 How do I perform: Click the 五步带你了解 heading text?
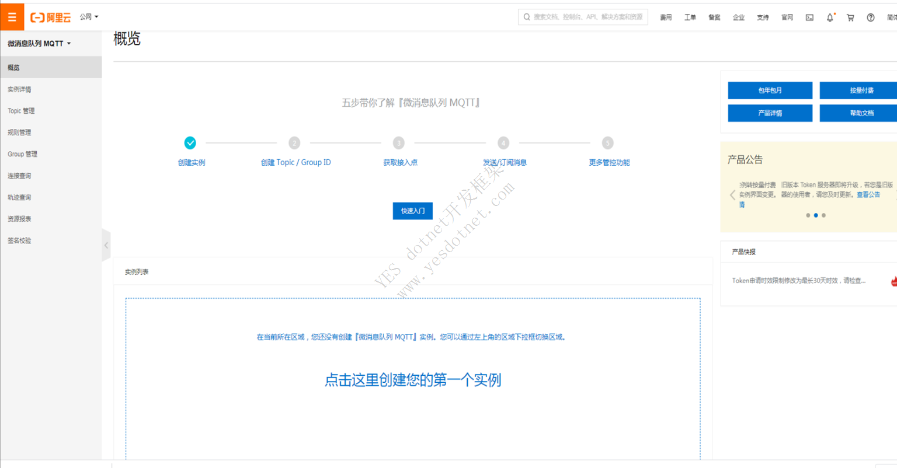point(412,103)
